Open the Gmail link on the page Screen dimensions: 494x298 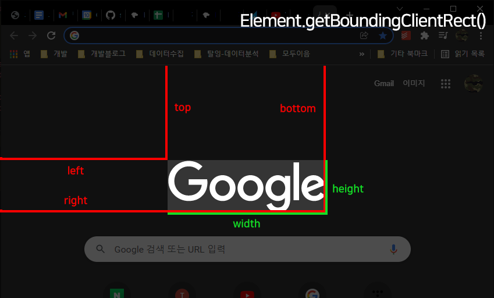pyautogui.click(x=384, y=83)
